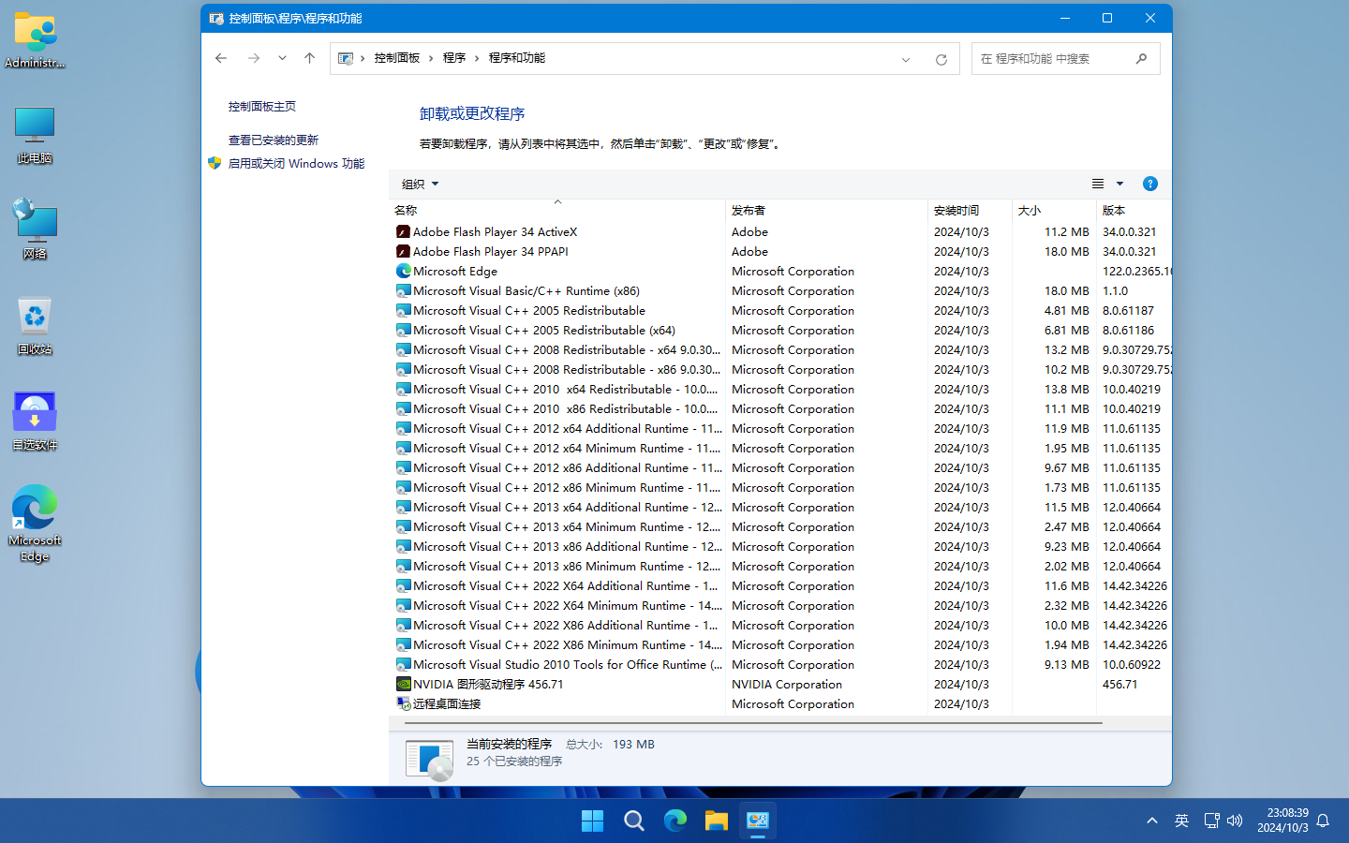Select the 程序和功能 breadcrumb
This screenshot has width=1349, height=843.
[517, 58]
